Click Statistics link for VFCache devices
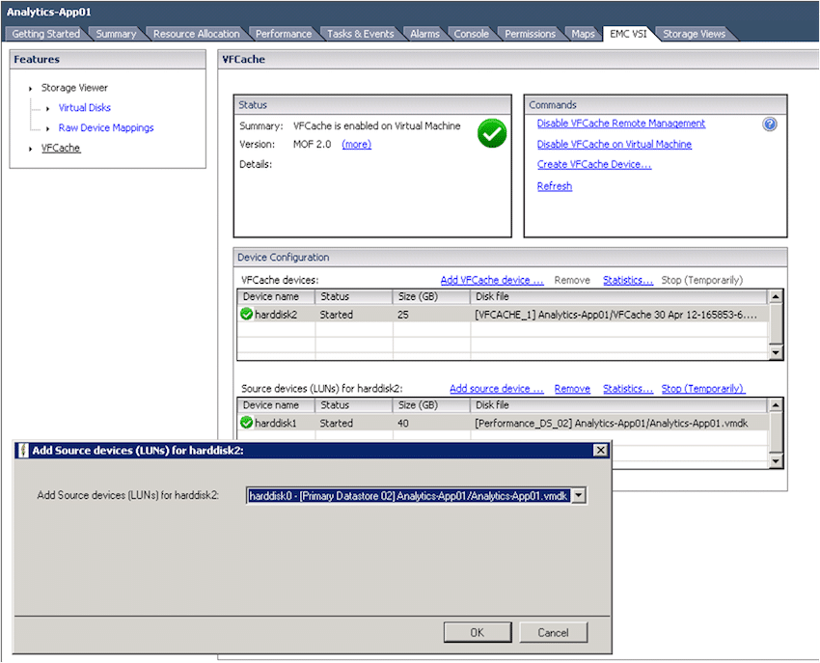820x663 pixels. click(x=628, y=280)
